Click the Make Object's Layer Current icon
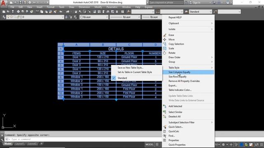Viewport: 264px width, 148px height. click(66, 17)
